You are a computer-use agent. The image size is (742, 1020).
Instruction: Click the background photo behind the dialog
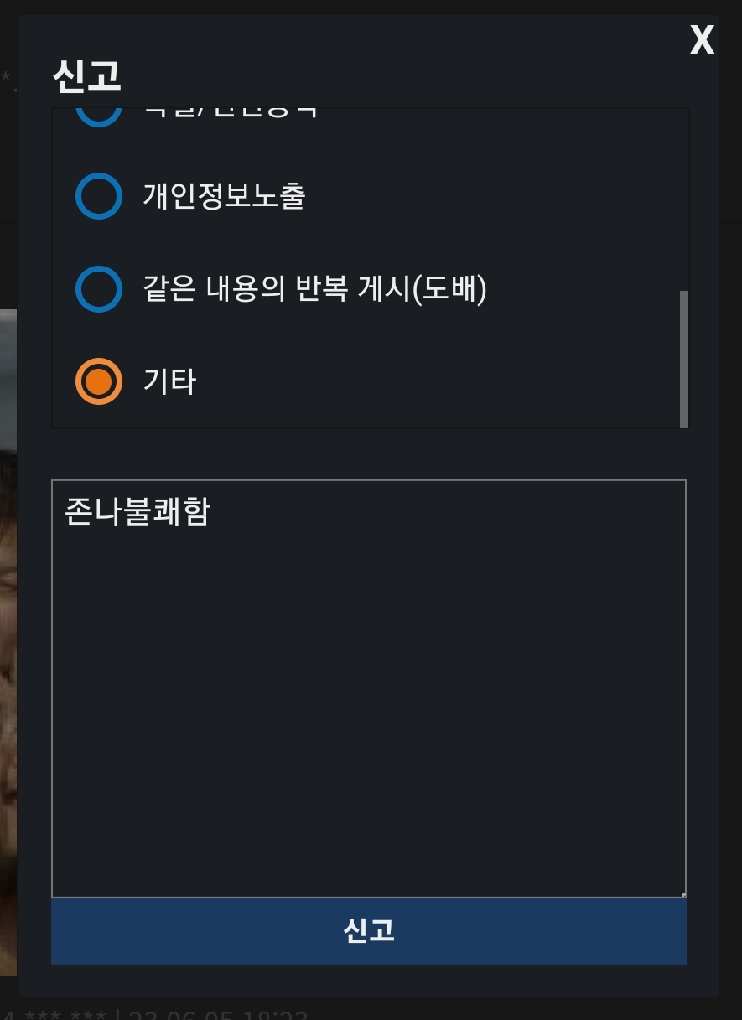coord(8,637)
